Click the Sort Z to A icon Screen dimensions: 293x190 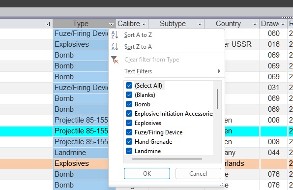coord(115,47)
